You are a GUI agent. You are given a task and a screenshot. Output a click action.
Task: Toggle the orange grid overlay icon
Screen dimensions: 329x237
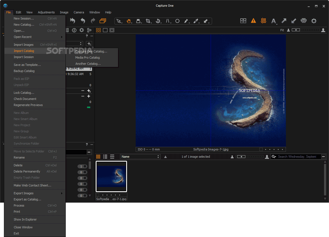[x=263, y=21]
